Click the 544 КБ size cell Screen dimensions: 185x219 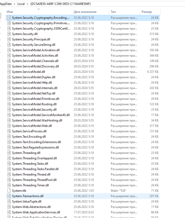[154, 56]
